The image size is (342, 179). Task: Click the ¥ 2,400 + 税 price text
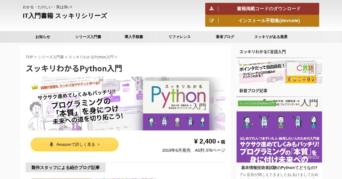coord(209,141)
